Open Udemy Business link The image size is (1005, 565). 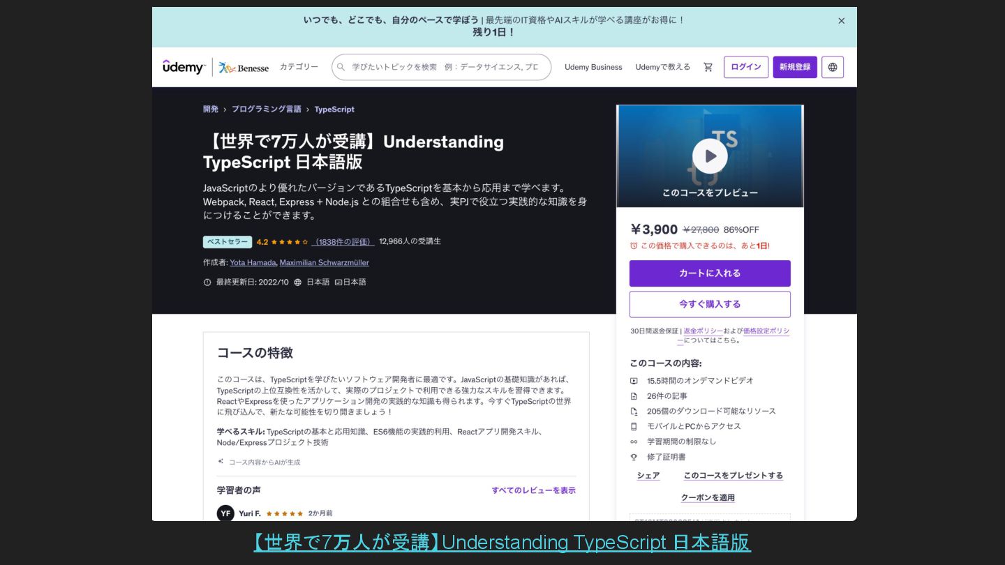point(593,67)
